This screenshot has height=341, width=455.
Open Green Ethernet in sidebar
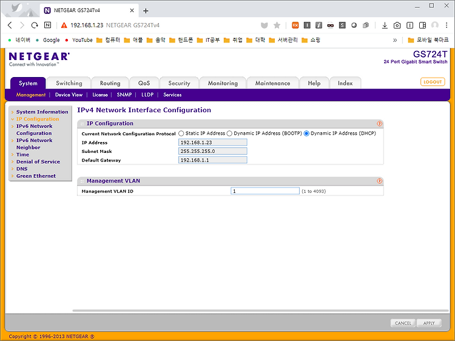coord(36,176)
